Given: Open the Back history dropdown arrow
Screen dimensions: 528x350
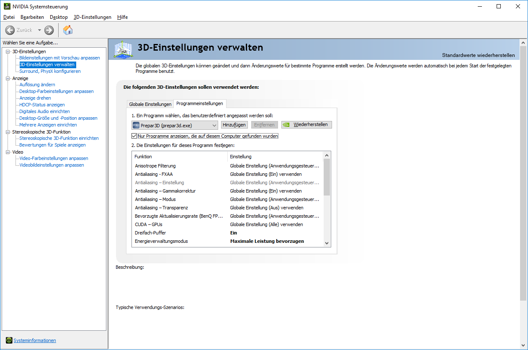Looking at the screenshot, I should (x=39, y=30).
